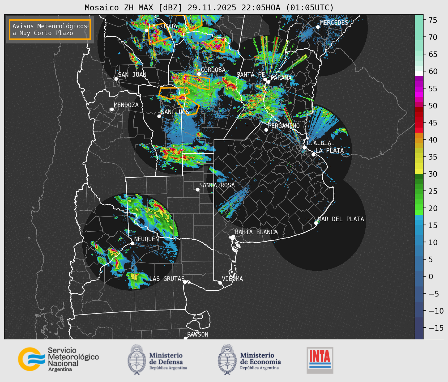Click the Las Grutas city marker dot

(185, 282)
